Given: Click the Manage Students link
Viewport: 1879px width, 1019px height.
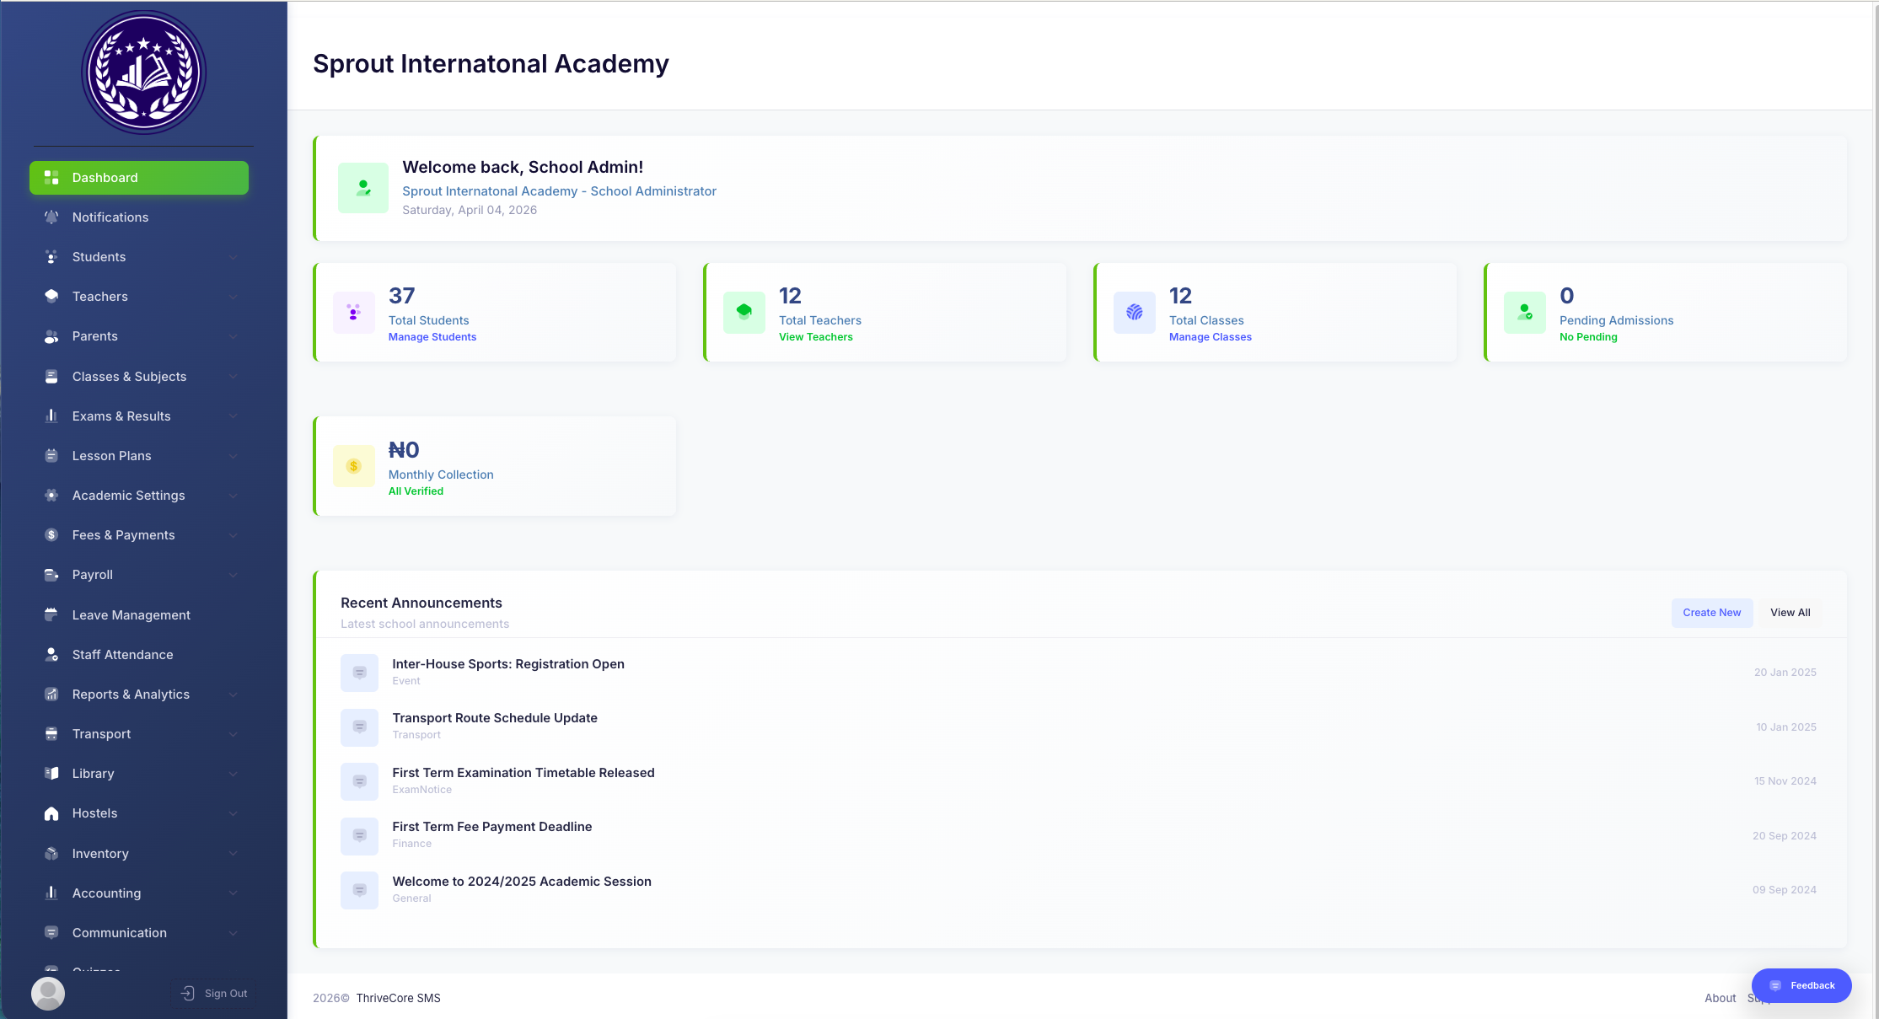Looking at the screenshot, I should pyautogui.click(x=432, y=336).
